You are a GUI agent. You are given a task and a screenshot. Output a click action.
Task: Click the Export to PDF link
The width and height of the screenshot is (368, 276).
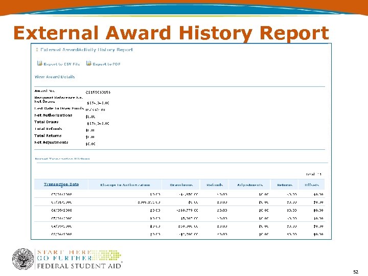[106, 64]
